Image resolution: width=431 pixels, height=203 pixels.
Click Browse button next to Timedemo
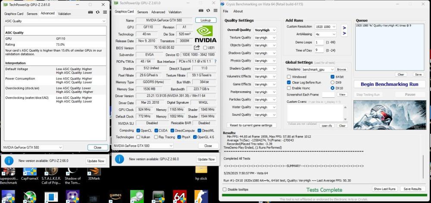(x=341, y=70)
